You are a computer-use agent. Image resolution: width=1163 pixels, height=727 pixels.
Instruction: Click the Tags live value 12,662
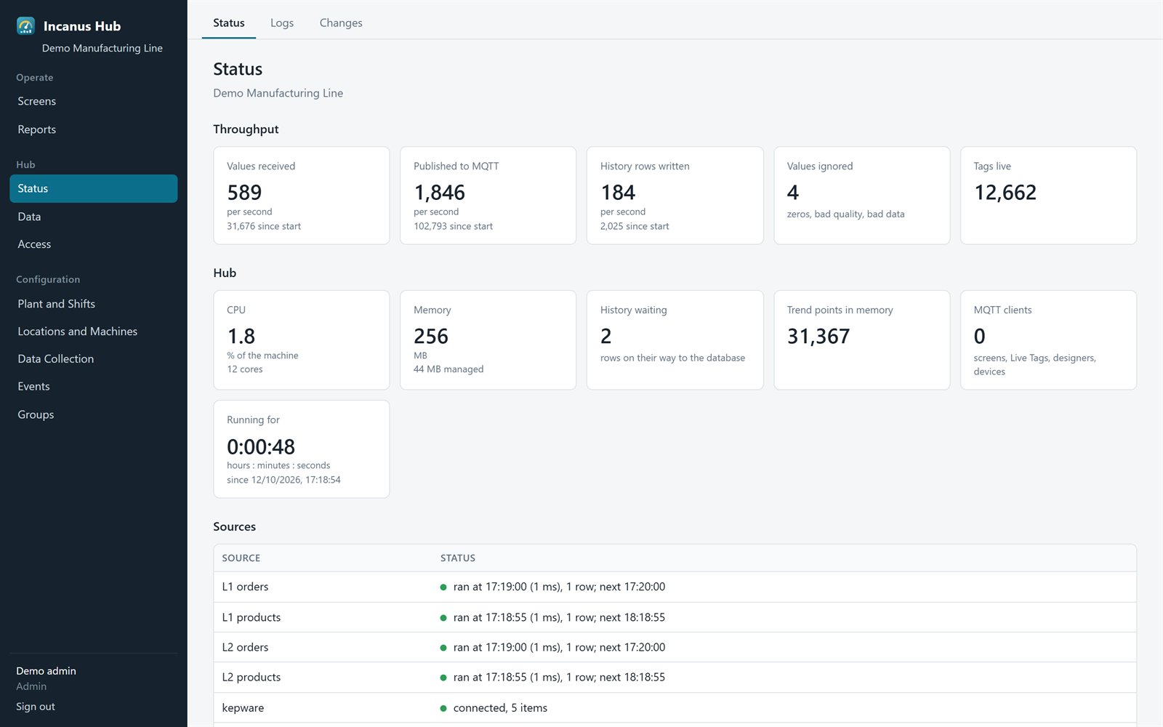[1005, 193]
